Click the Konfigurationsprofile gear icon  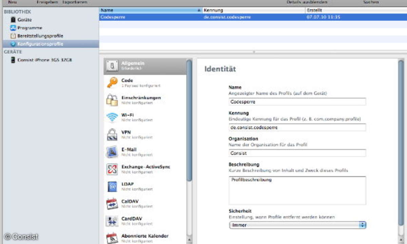(13, 44)
